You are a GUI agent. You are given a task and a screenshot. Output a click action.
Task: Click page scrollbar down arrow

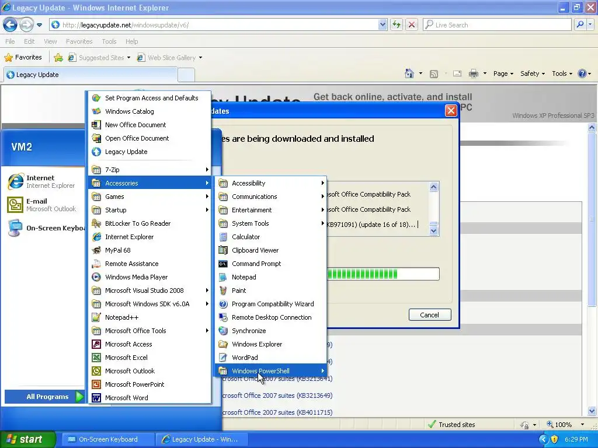pos(592,411)
